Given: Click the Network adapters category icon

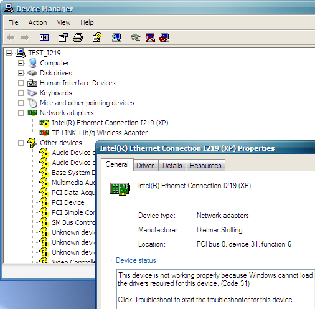Looking at the screenshot, I should coord(32,113).
